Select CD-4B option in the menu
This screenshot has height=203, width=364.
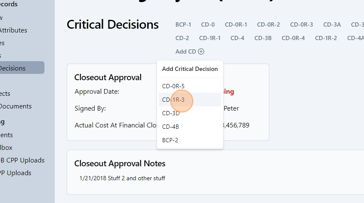(171, 127)
